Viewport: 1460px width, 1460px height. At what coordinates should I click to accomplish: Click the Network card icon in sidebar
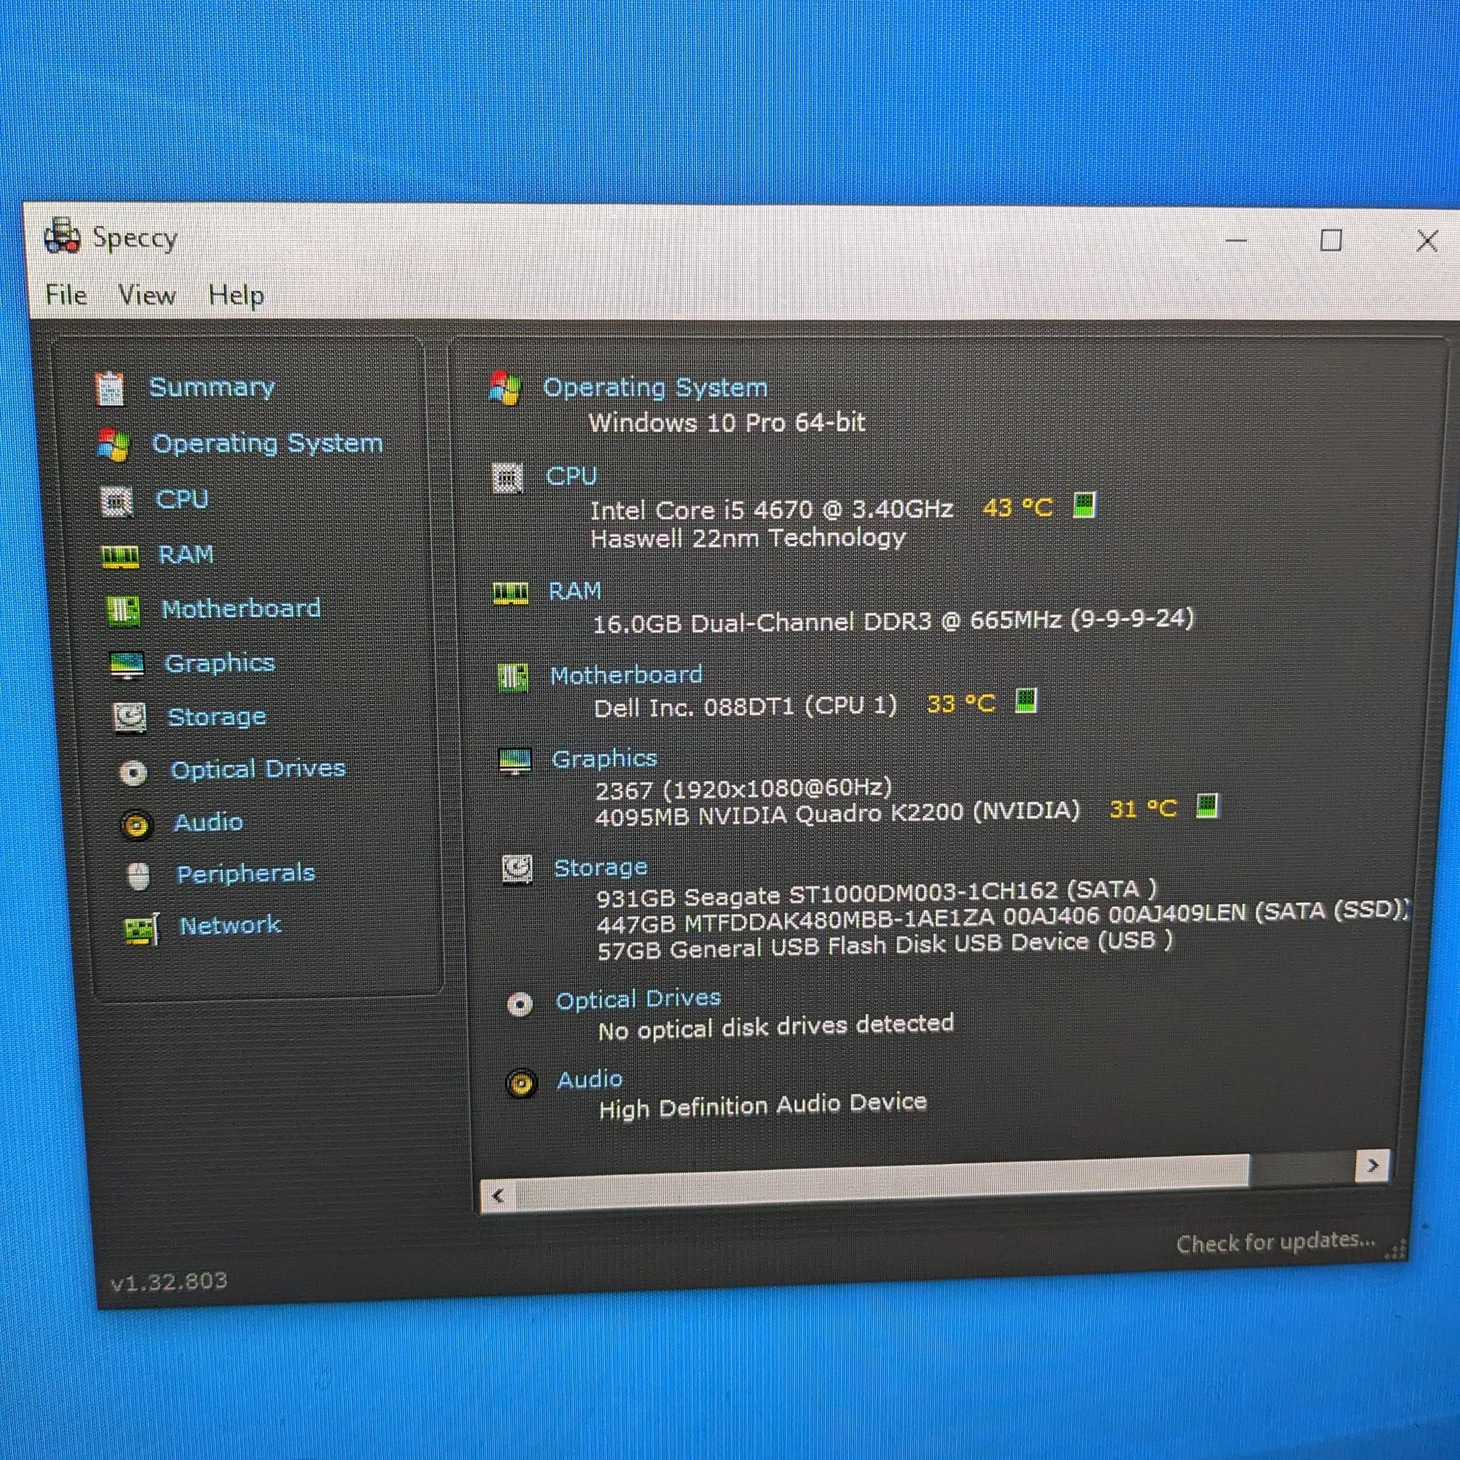click(x=142, y=929)
